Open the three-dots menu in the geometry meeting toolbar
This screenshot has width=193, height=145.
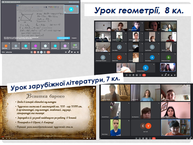coord(140,75)
